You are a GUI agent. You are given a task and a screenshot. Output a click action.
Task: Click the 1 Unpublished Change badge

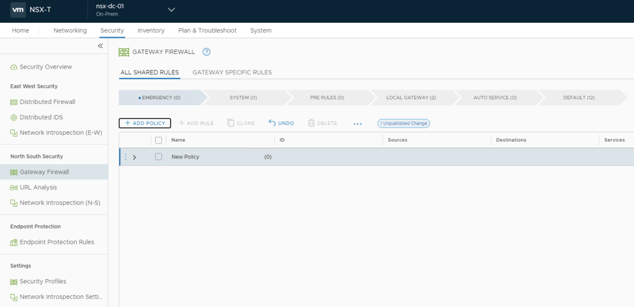[403, 123]
